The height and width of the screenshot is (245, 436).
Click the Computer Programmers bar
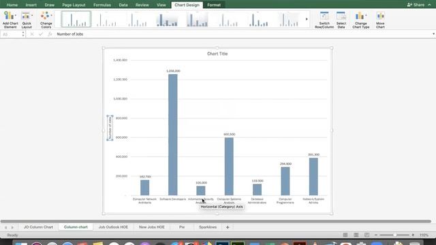point(285,181)
